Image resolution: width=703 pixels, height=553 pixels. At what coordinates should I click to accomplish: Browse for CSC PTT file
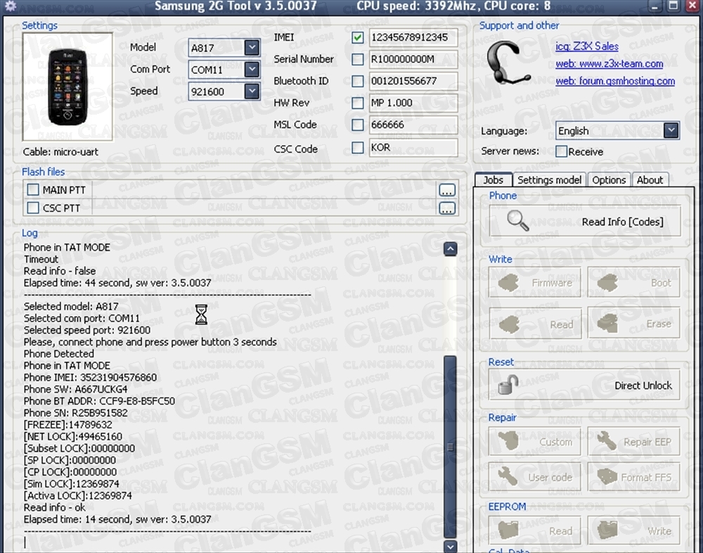447,208
